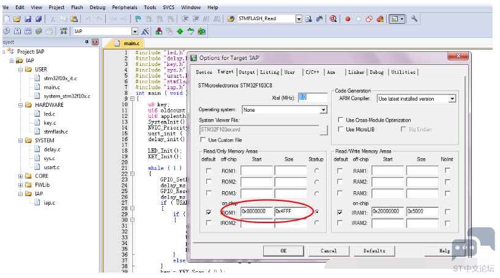Uncheck default box for IRAM1
Image resolution: width=500 pixels, height=278 pixels.
point(340,212)
